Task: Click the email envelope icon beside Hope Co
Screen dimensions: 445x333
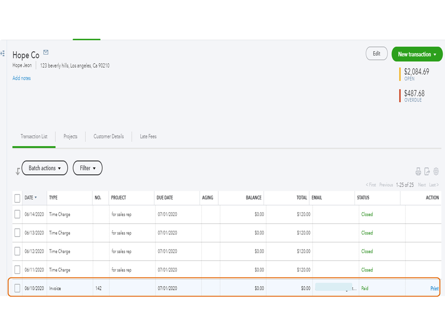Action: [46, 53]
